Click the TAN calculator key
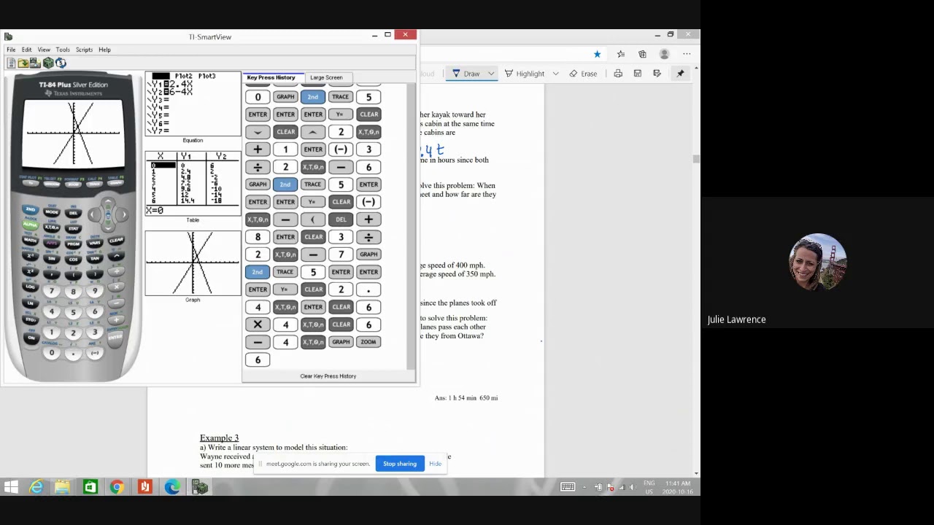934x525 pixels. pyautogui.click(x=95, y=259)
